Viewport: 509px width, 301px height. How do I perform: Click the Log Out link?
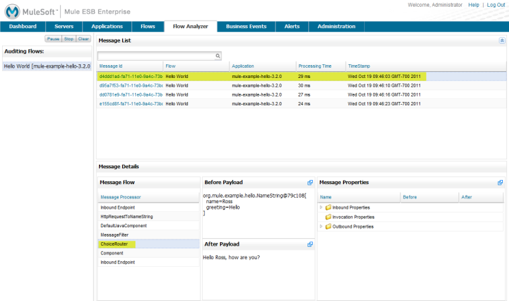click(495, 5)
